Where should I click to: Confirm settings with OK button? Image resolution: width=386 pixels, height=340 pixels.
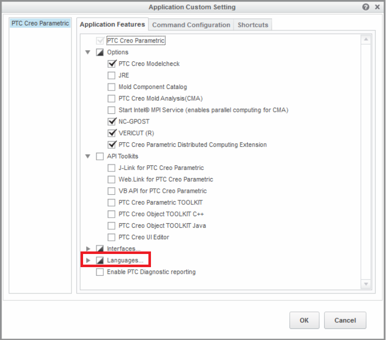pos(304,320)
